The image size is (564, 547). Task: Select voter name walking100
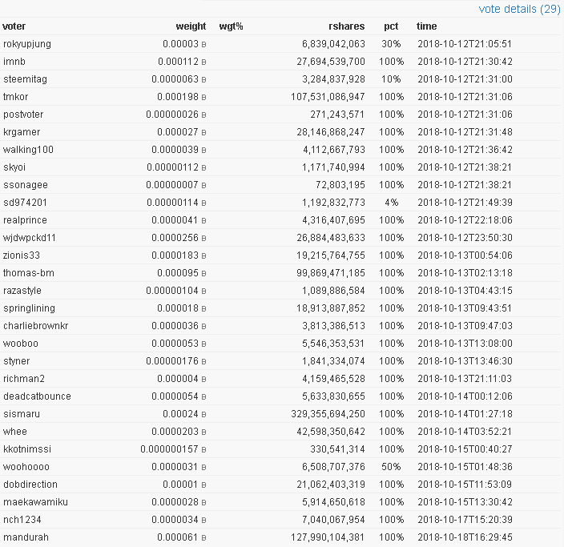(28, 150)
